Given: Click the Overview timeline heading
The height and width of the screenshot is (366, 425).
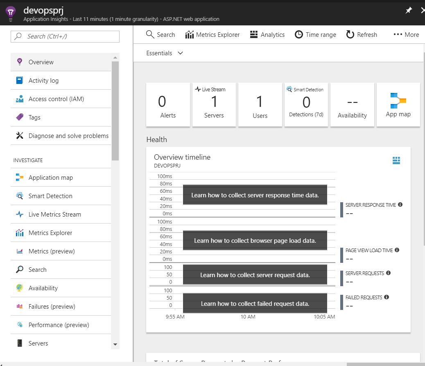Looking at the screenshot, I should pyautogui.click(x=182, y=157).
